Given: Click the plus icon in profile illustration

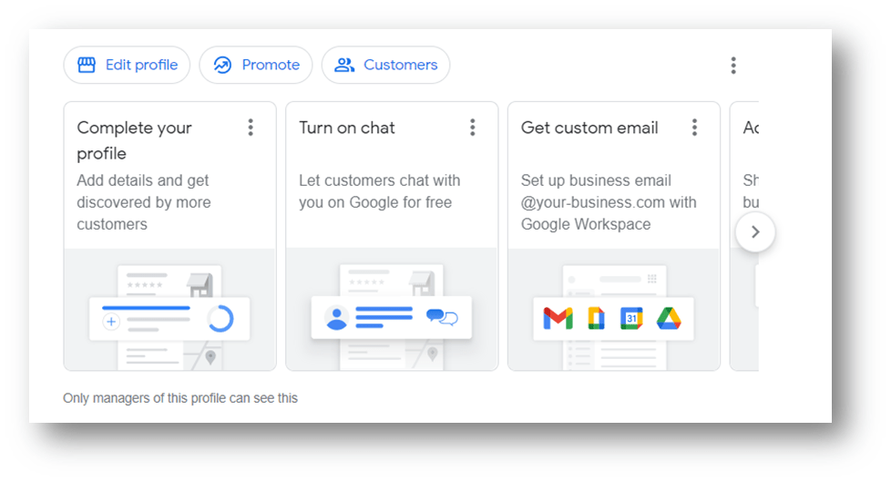Looking at the screenshot, I should point(111,322).
